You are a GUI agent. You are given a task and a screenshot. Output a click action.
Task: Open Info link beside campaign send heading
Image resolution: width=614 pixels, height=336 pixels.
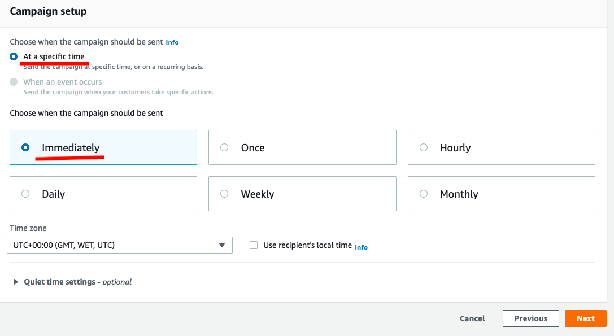(172, 42)
